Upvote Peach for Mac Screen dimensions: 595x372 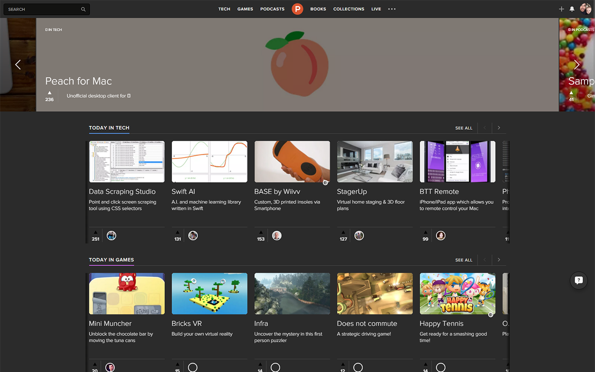pos(50,96)
